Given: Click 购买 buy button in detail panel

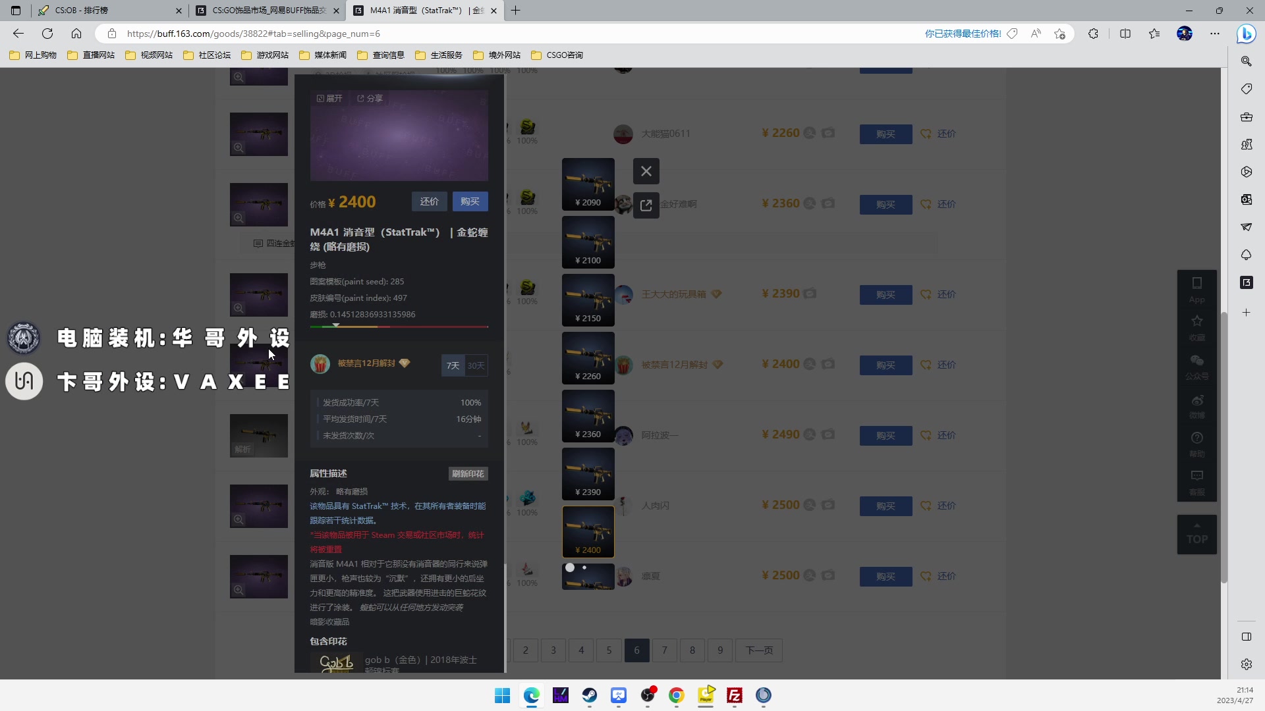Looking at the screenshot, I should point(470,201).
